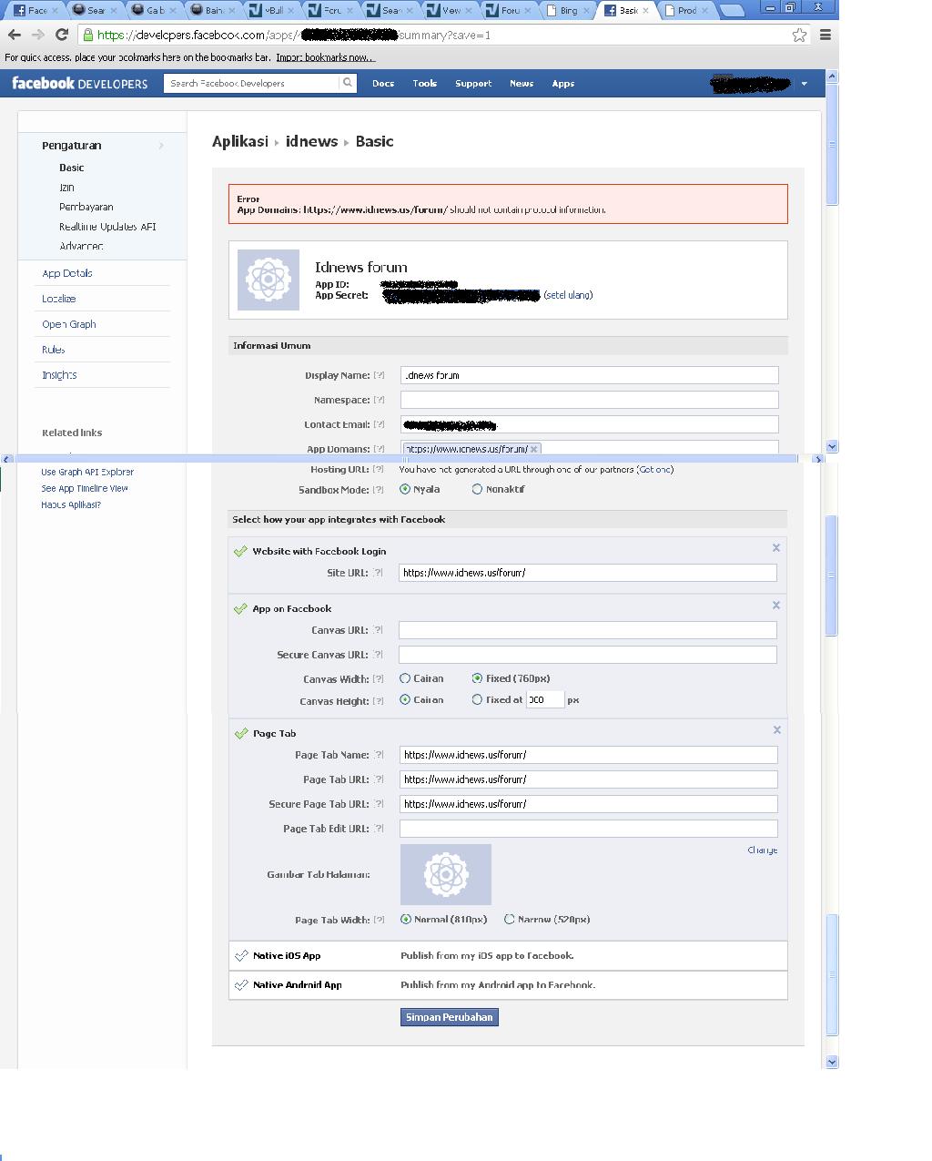Remove the App Domains entry token
Viewport: 932px width, 1161px height.
tap(534, 449)
